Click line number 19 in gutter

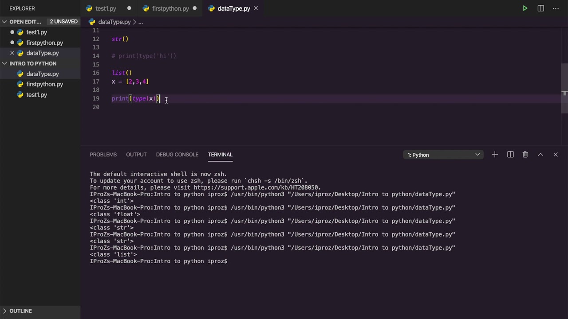96,98
